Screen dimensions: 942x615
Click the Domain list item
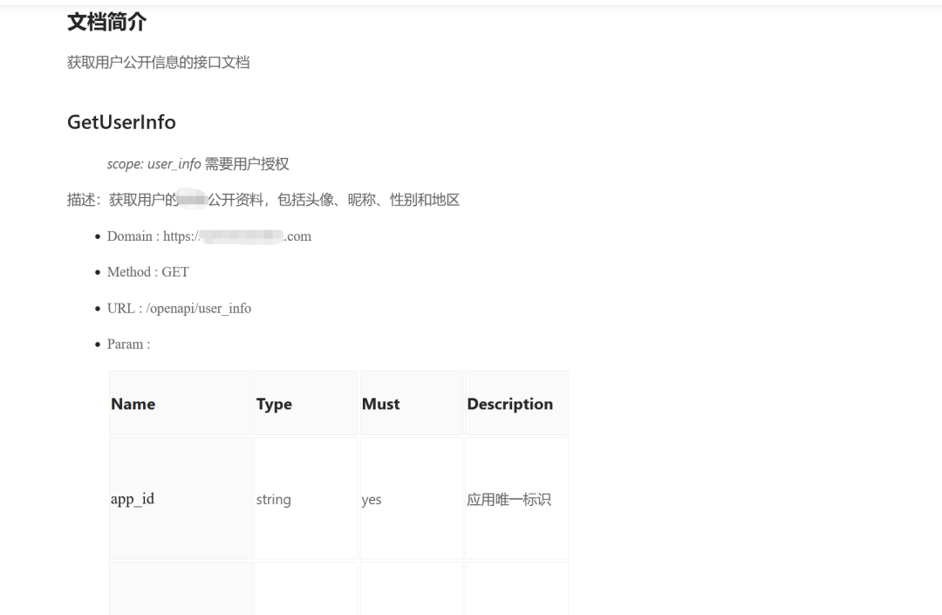[x=209, y=236]
